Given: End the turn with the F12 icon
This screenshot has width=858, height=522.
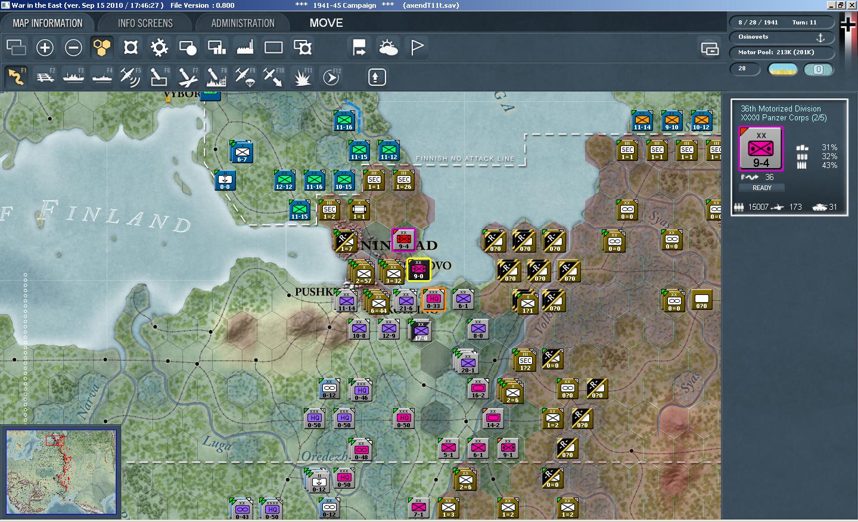Looking at the screenshot, I should (x=331, y=77).
